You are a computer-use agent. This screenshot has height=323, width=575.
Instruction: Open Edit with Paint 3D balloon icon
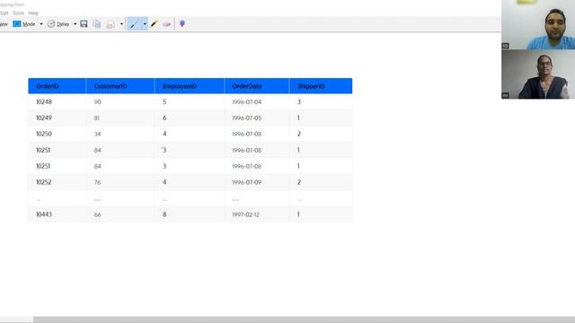point(182,24)
